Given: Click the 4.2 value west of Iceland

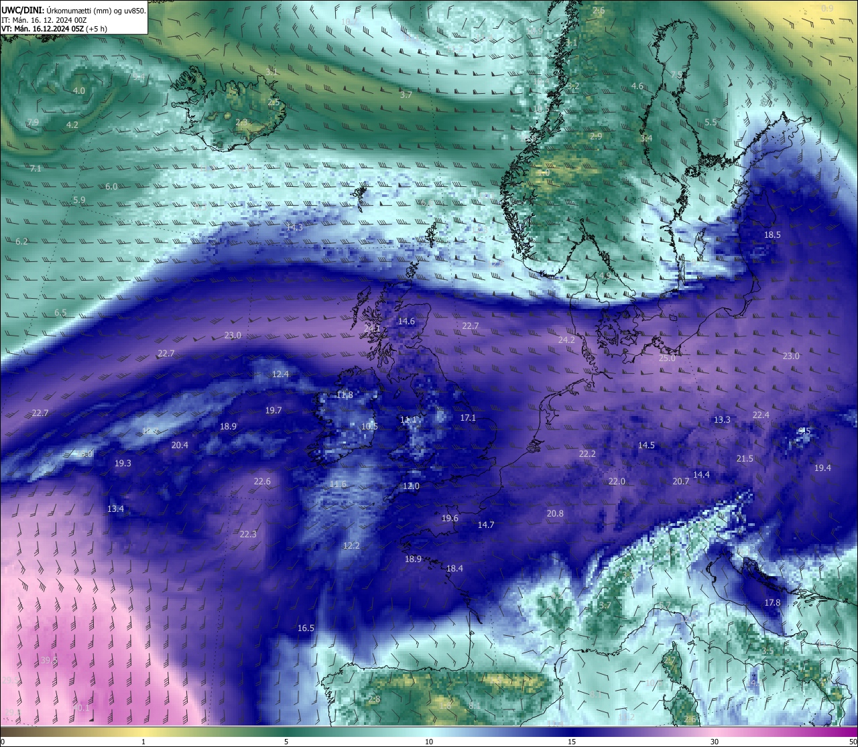Looking at the screenshot, I should coord(72,125).
